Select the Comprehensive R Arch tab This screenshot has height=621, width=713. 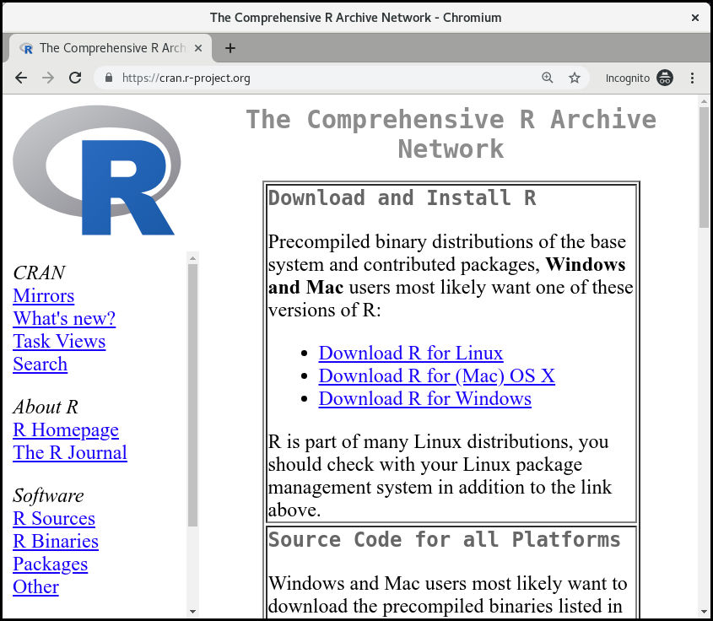pyautogui.click(x=111, y=48)
